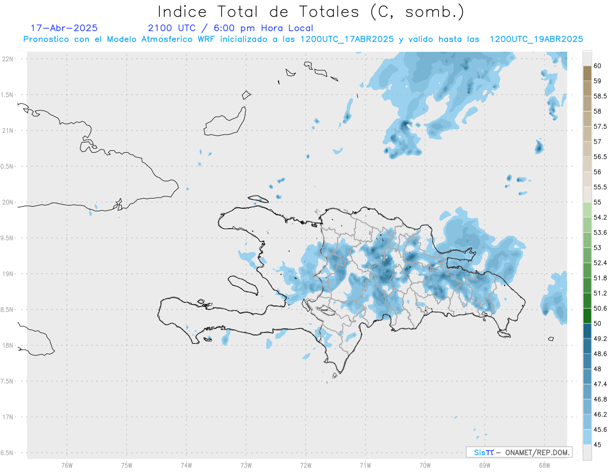Click the initialization time '1200UTC_17ABR2025'
The width and height of the screenshot is (611, 472).
[x=346, y=39]
